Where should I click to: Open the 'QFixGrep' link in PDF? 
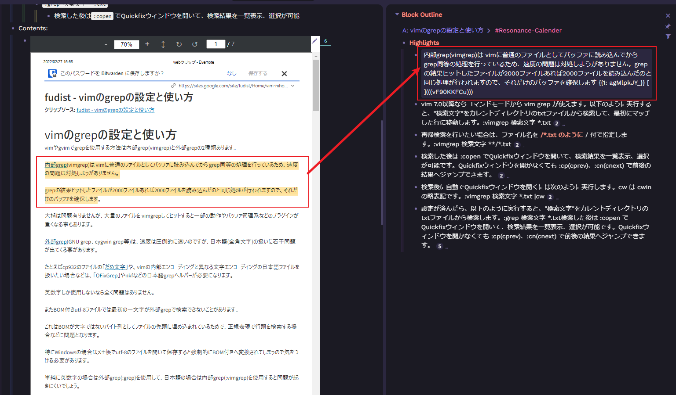tap(107, 276)
